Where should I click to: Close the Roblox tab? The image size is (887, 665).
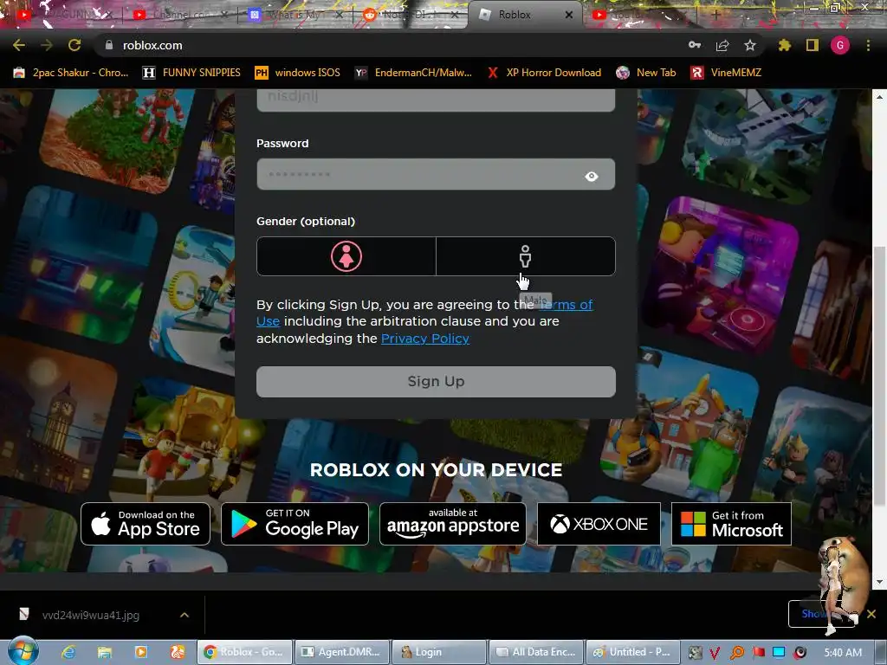coord(569,16)
